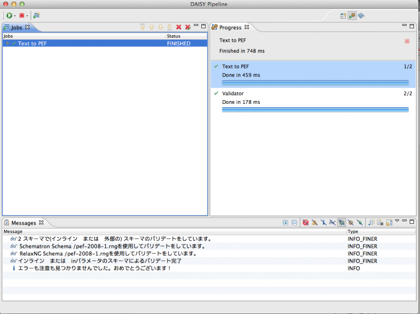The image size is (420, 314).
Task: Click the green Run jobs button
Action: tap(9, 16)
